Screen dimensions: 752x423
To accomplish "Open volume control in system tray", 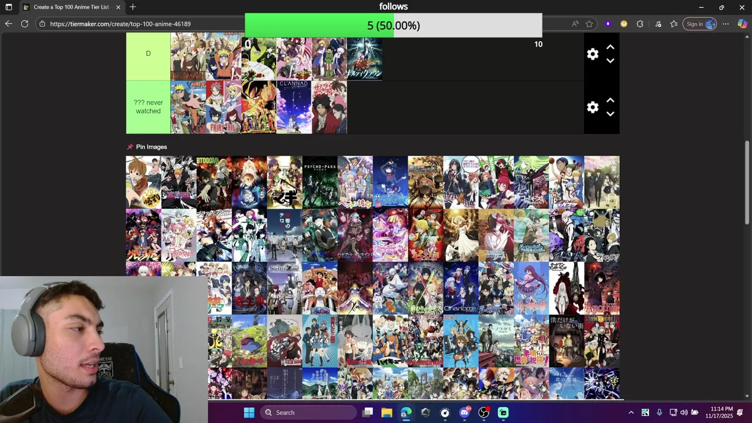I will (684, 412).
